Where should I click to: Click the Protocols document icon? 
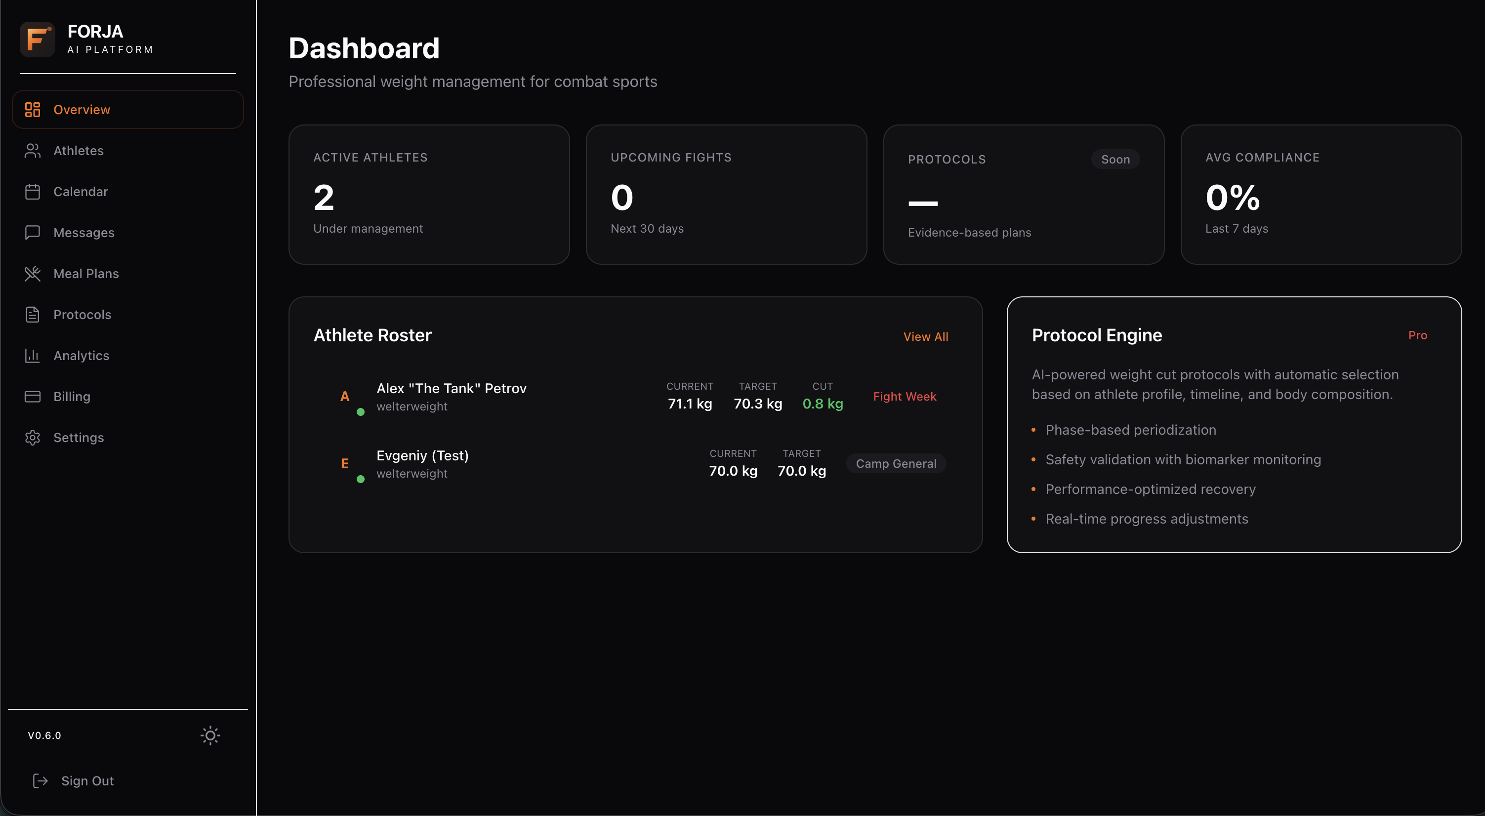click(32, 315)
